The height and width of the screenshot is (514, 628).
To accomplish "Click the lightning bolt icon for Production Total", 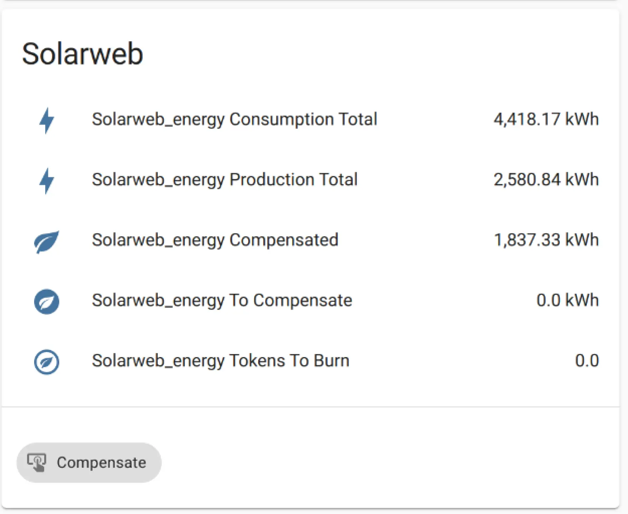I will (47, 181).
